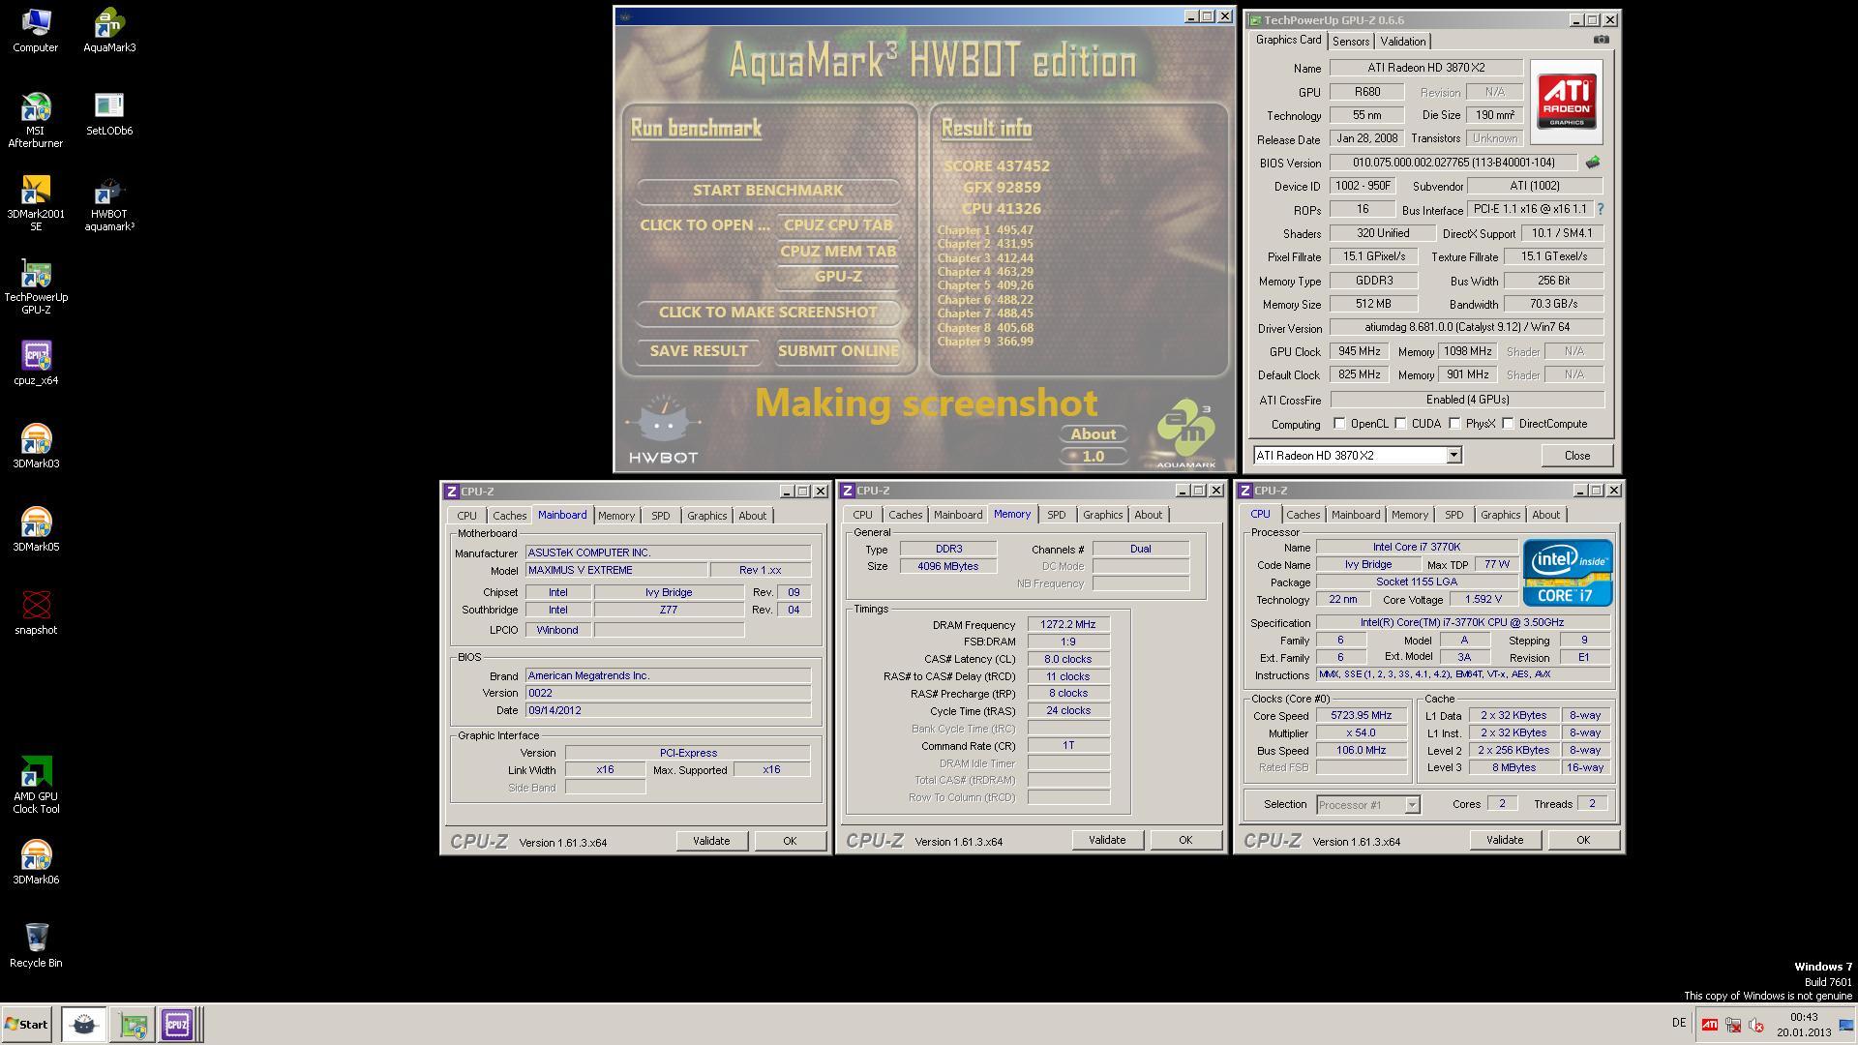Screen dimensions: 1858x1045
Task: Click the Core Speed value field
Action: click(x=1361, y=716)
